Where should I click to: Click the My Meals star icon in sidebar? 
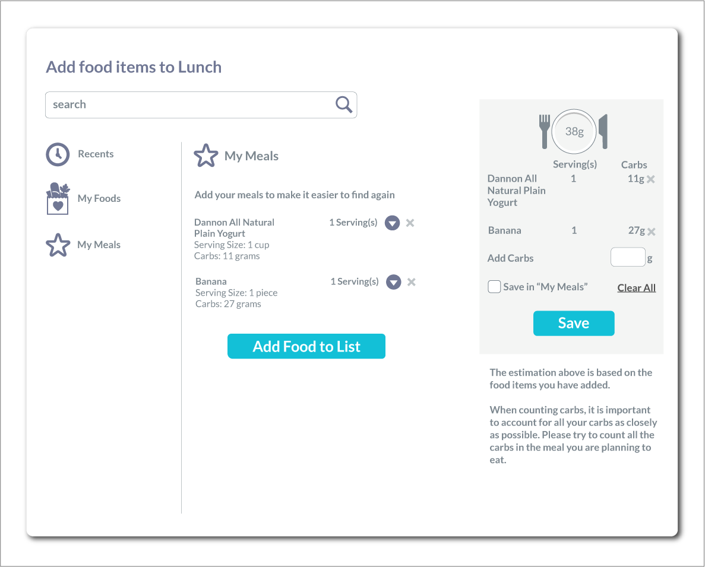[58, 245]
